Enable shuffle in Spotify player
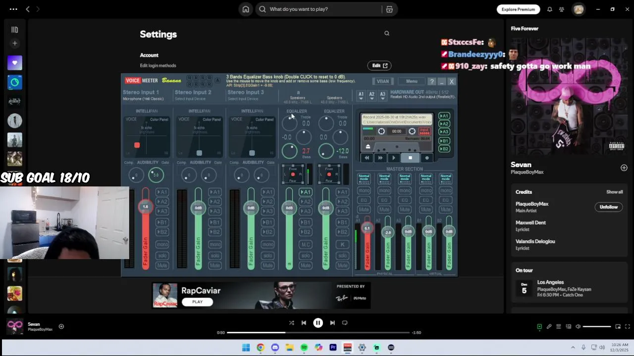Screen dimensions: 634x356 point(291,323)
